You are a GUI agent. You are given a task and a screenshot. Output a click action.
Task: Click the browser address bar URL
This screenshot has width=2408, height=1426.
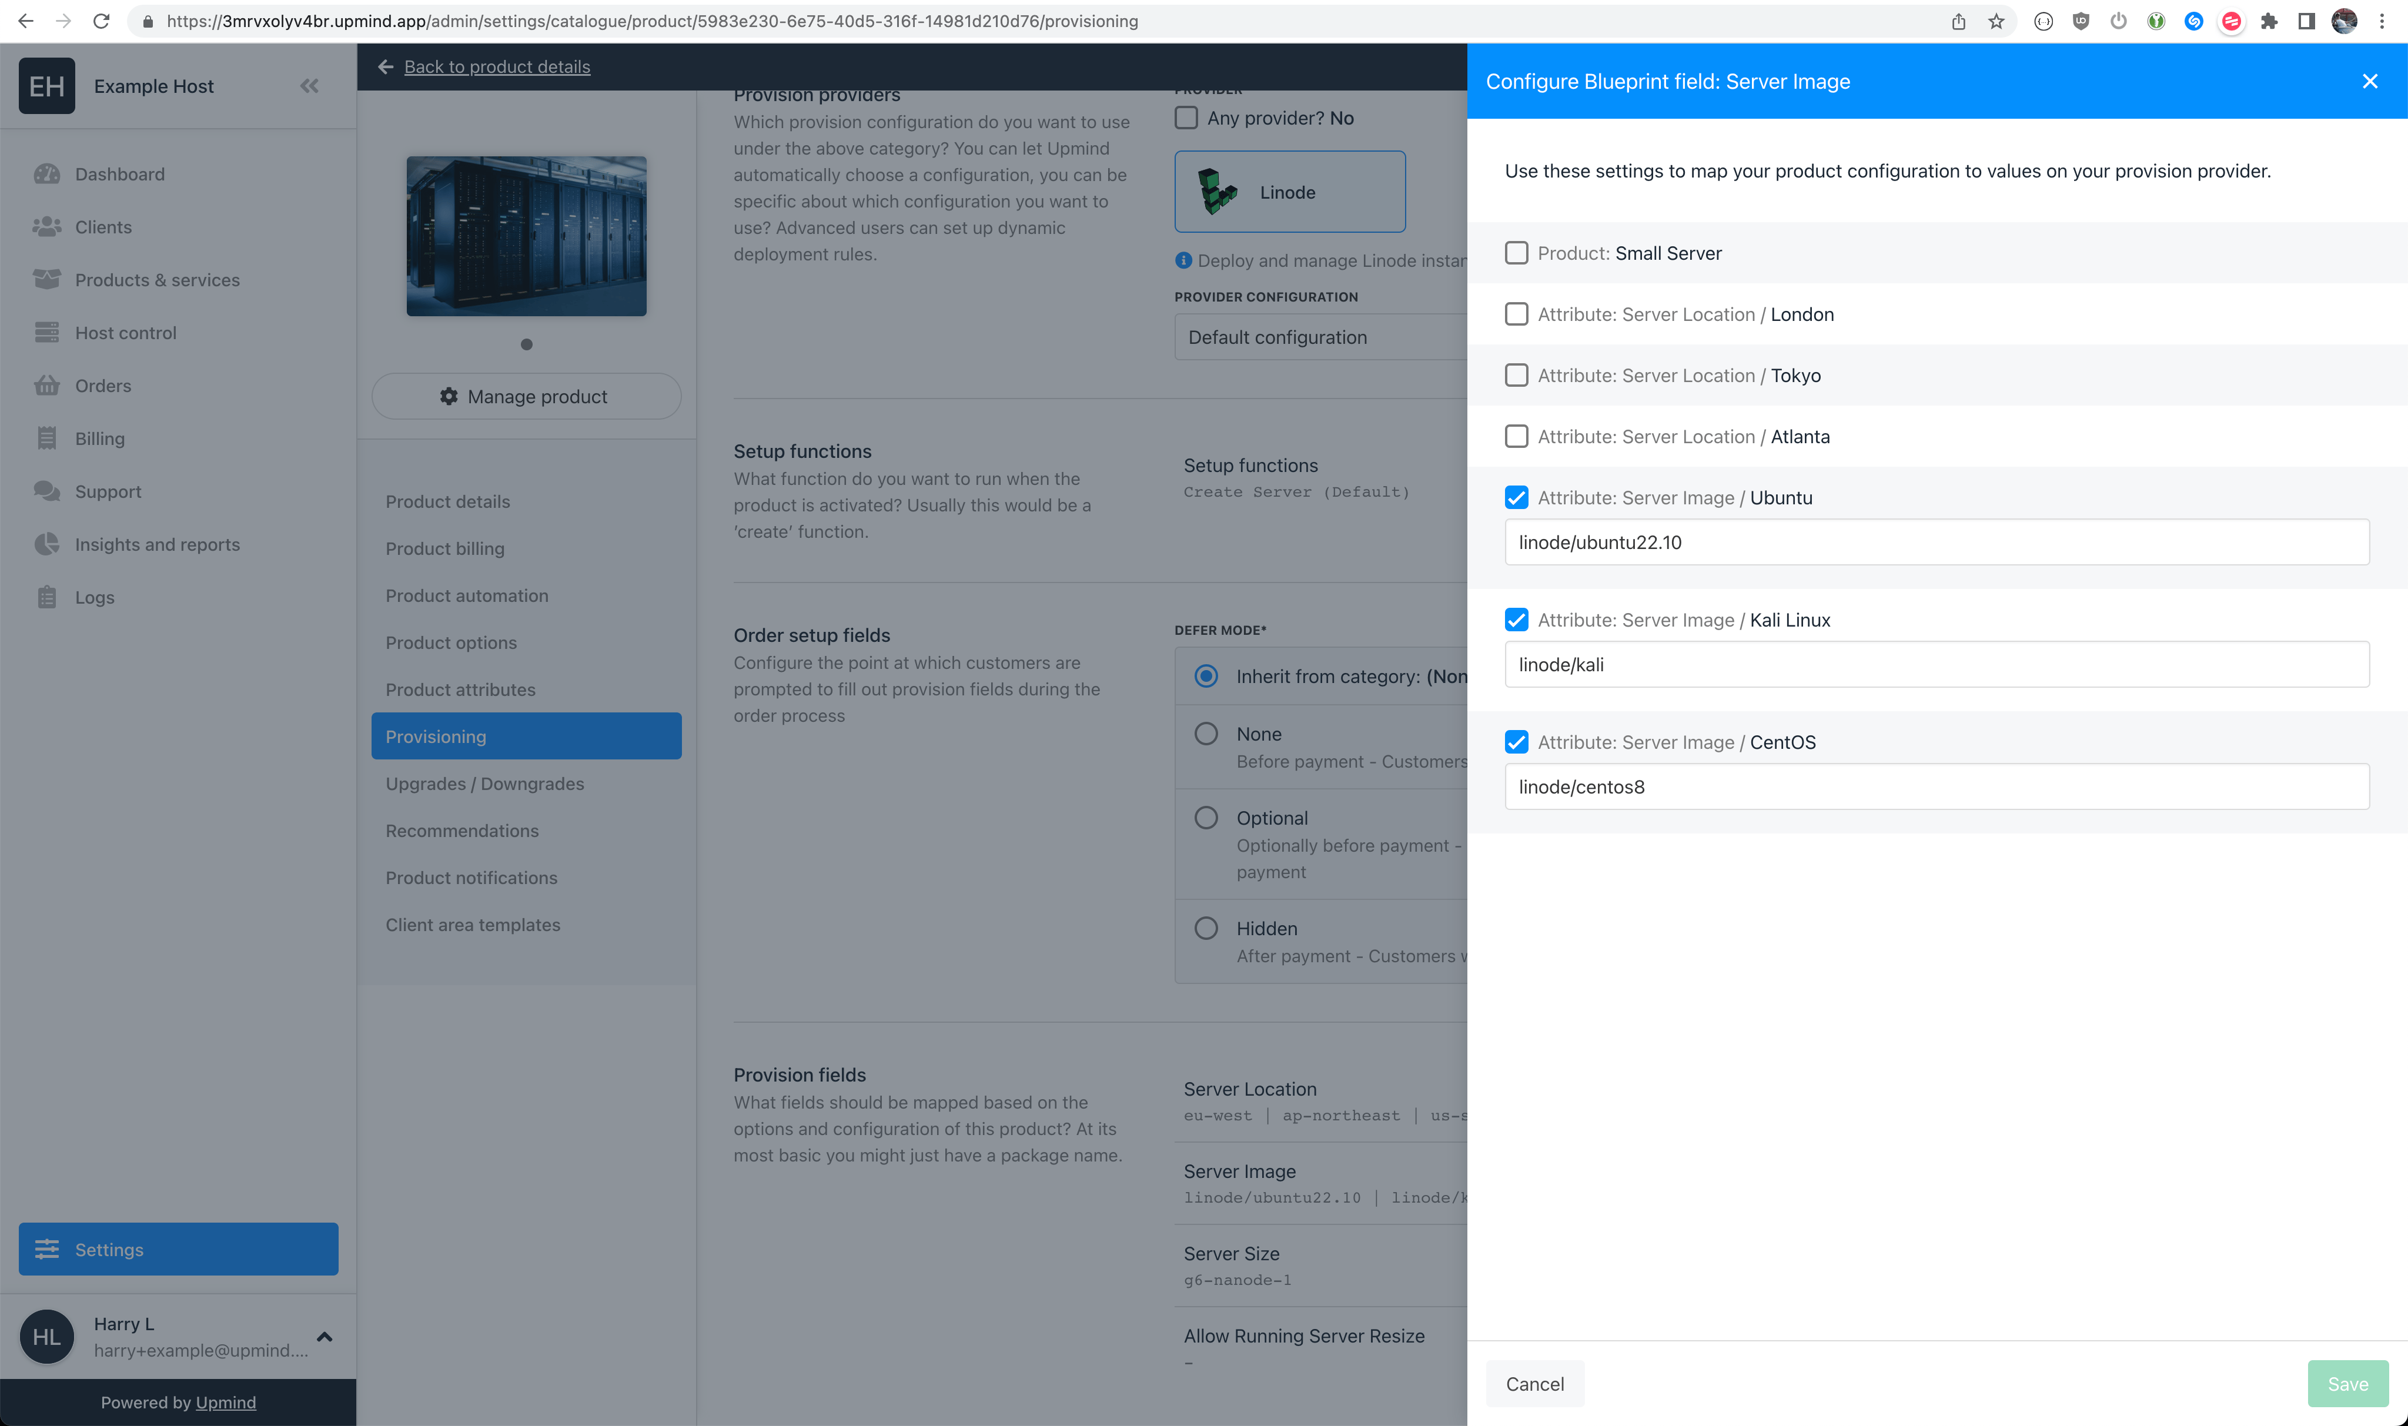pos(651,21)
